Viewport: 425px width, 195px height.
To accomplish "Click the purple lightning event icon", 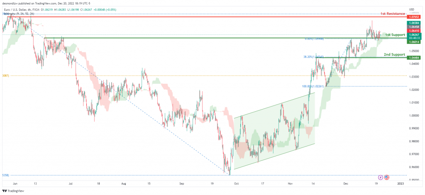I will tap(381, 178).
